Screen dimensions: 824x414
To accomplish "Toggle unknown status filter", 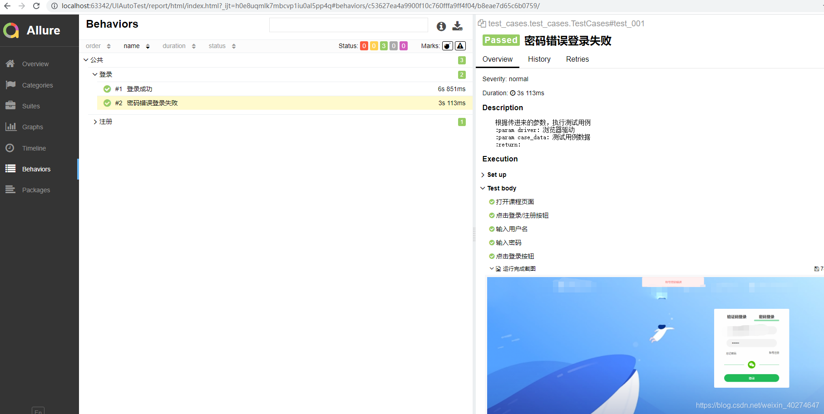I will [x=403, y=46].
